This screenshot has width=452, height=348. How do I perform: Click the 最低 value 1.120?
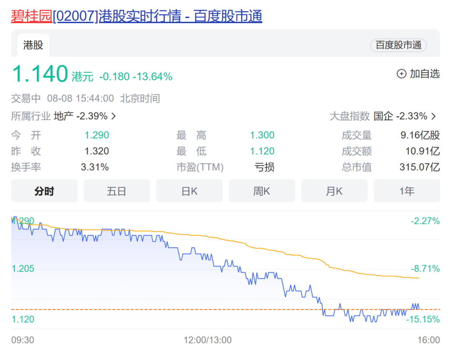pos(262,151)
